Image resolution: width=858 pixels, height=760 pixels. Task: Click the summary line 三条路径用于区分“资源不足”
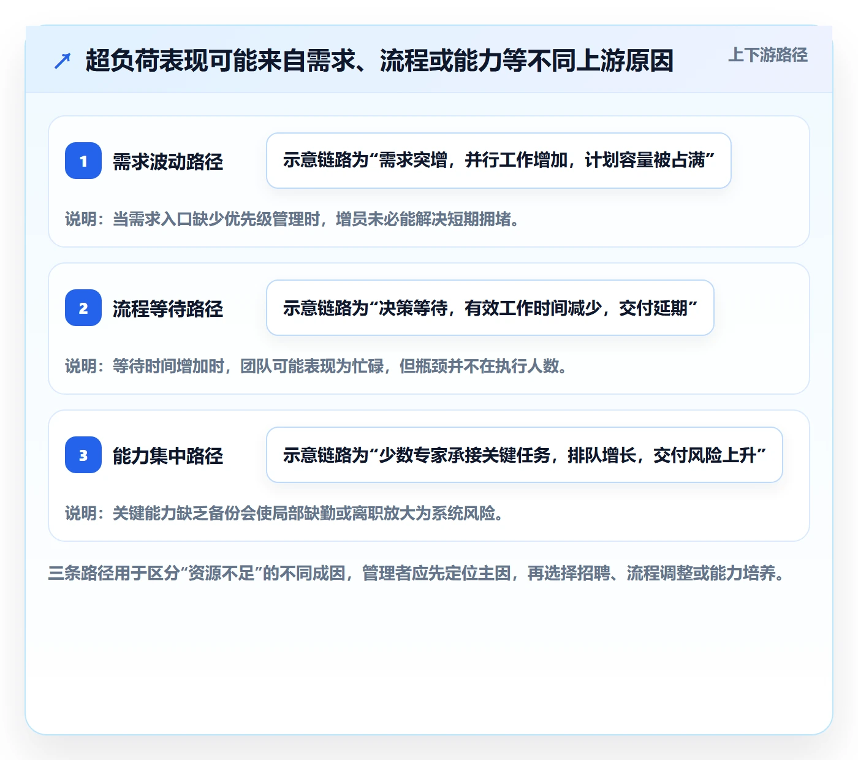click(x=417, y=574)
